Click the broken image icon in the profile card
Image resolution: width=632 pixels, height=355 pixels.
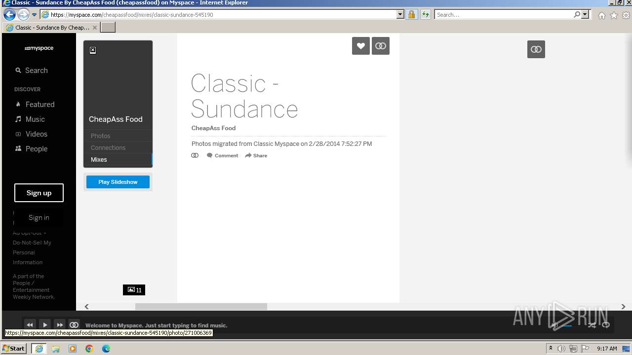pyautogui.click(x=93, y=50)
